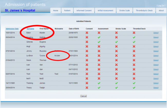Select the Bator Master patient row

point(156,33)
